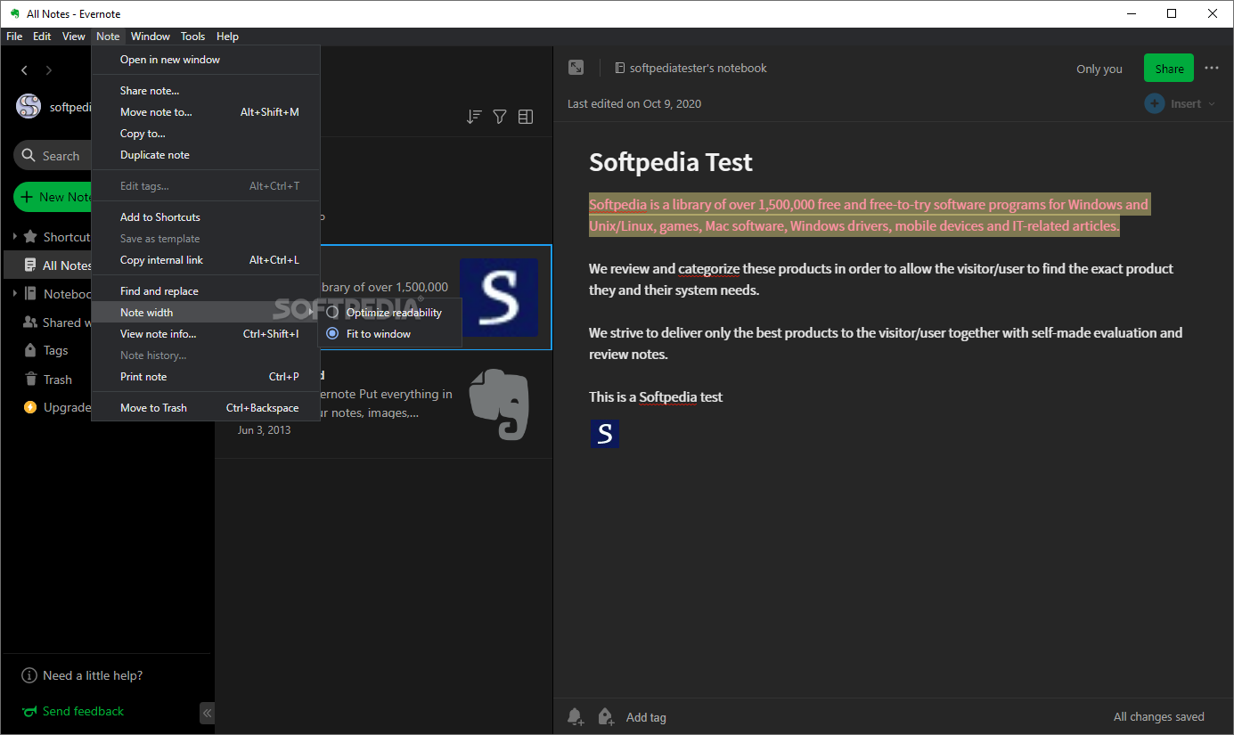Select the Fit to window radio option
Screen dimensions: 1234x735
(332, 334)
